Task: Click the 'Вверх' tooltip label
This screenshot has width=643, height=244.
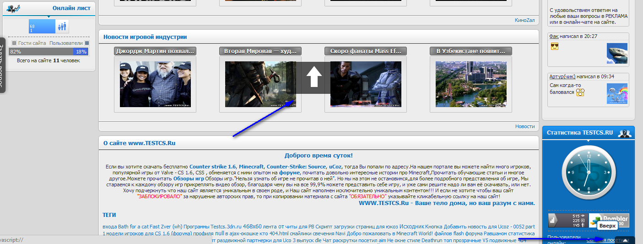Action: [608, 226]
